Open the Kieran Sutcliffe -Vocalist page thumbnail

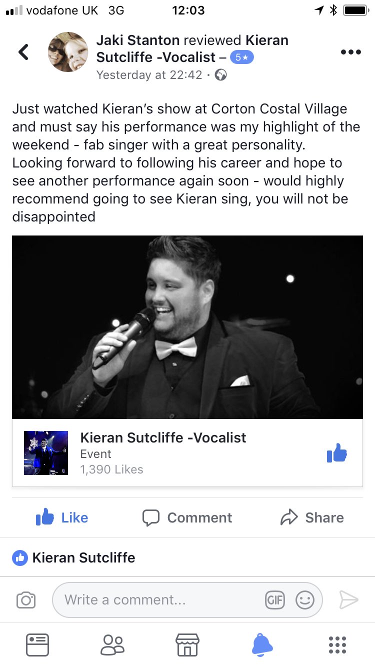[46, 453]
